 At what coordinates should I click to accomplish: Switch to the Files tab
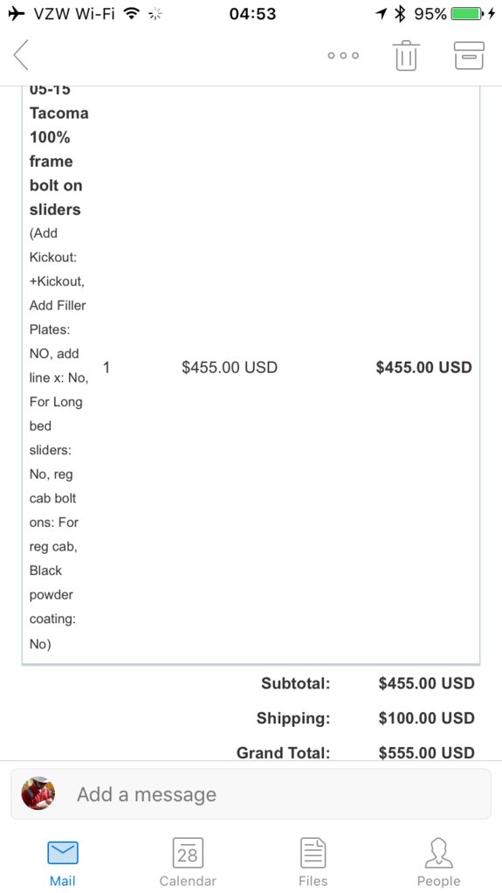point(313,862)
